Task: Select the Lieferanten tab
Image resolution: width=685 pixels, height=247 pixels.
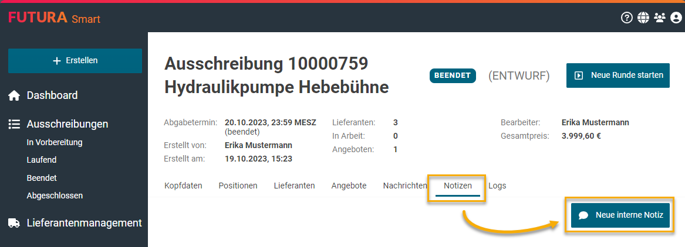Action: 294,186
